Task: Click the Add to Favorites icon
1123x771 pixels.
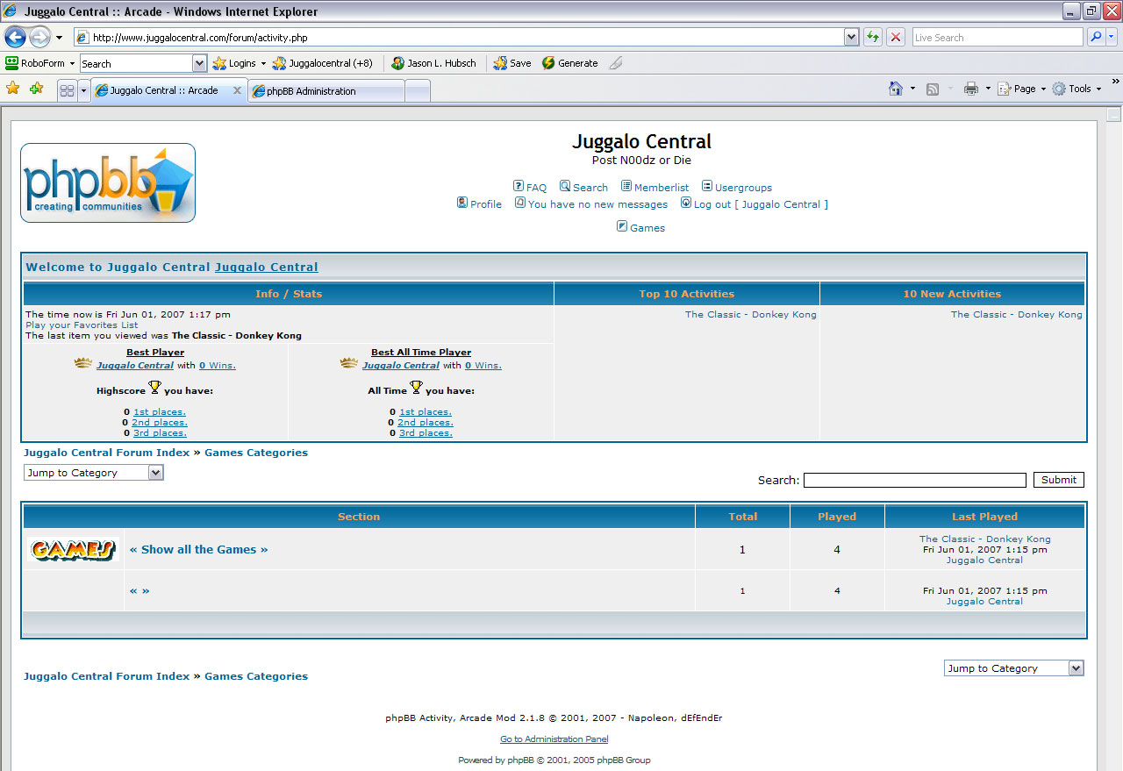Action: [x=36, y=89]
